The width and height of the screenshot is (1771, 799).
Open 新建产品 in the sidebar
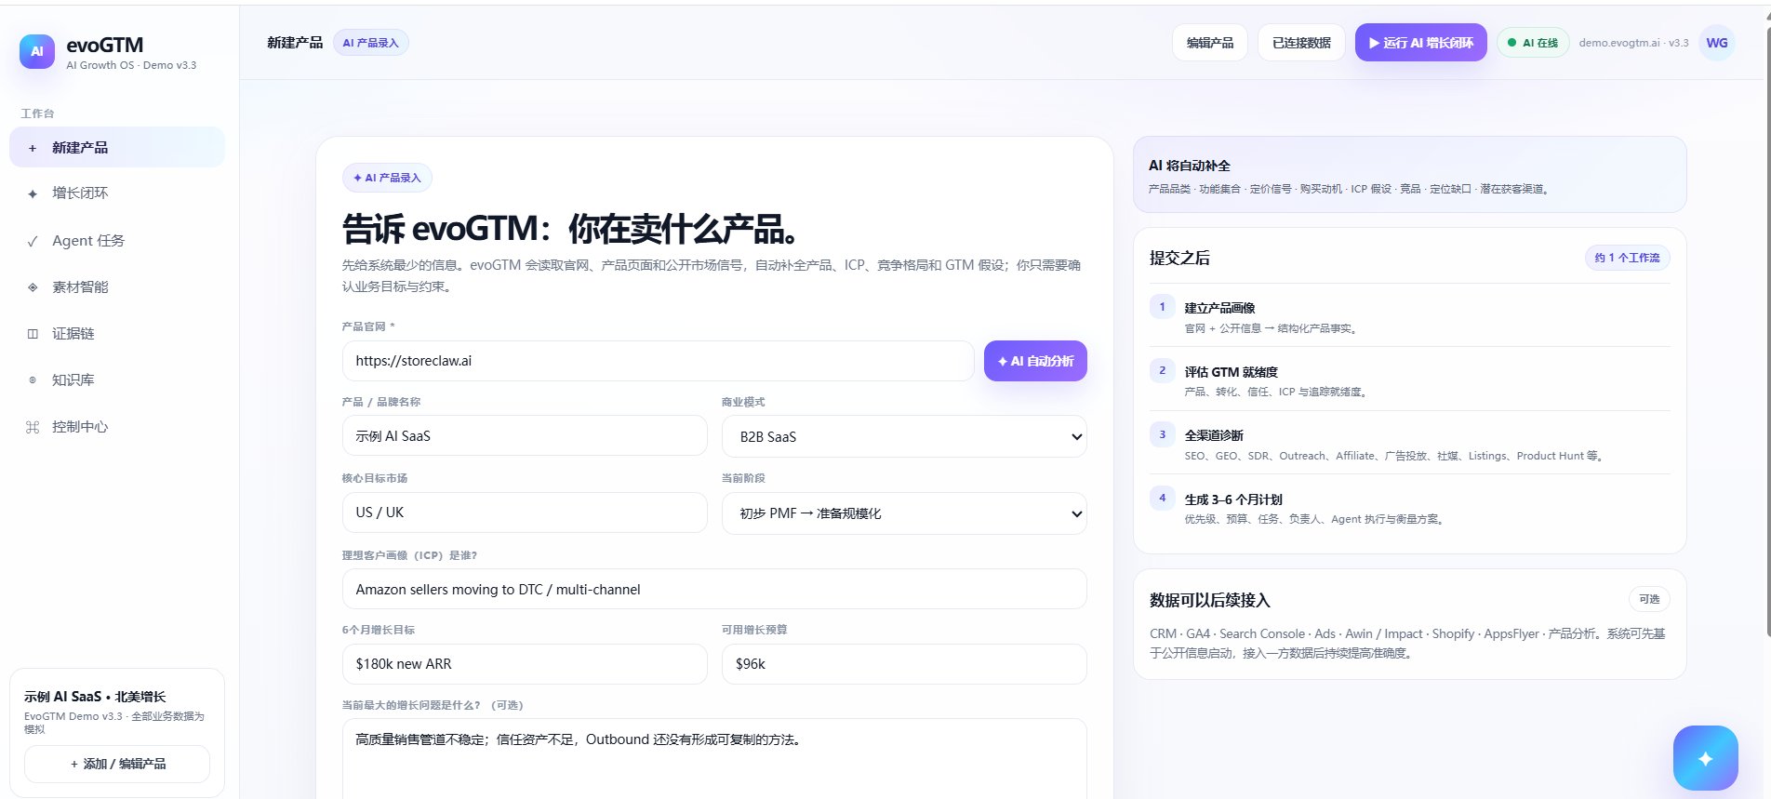117,147
